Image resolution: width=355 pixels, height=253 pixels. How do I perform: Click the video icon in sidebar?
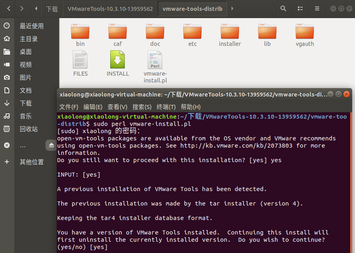click(7, 64)
